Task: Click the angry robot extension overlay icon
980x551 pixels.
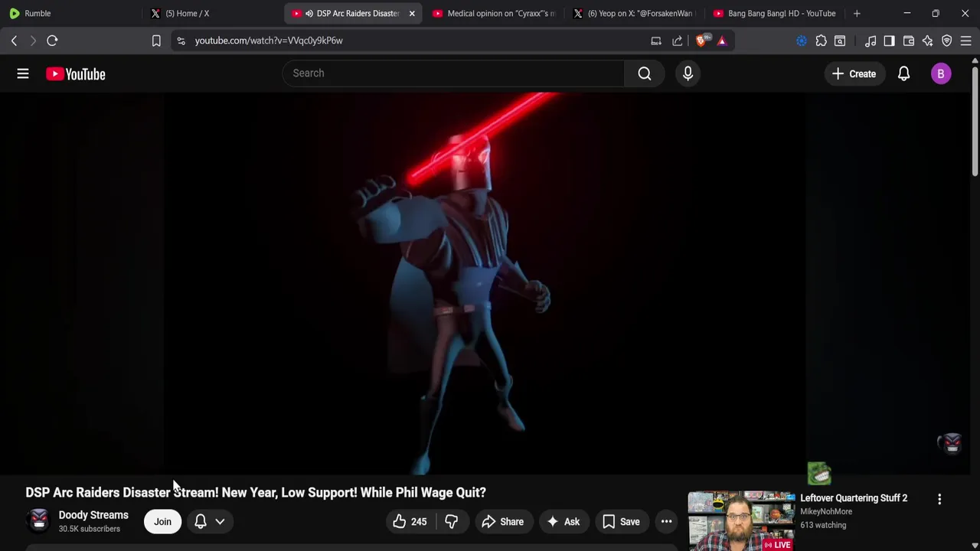Action: pos(952,443)
